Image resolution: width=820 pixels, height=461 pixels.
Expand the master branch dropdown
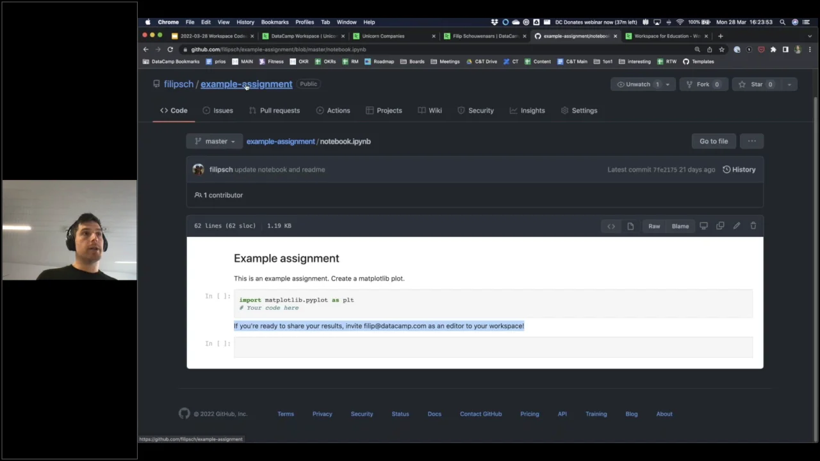[x=215, y=142]
